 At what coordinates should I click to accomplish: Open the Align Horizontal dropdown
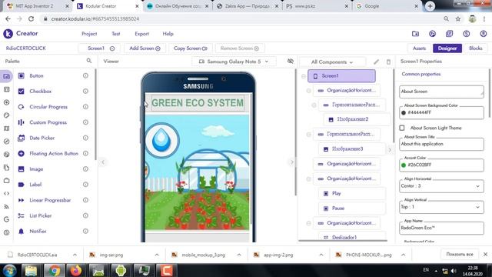tap(441, 186)
